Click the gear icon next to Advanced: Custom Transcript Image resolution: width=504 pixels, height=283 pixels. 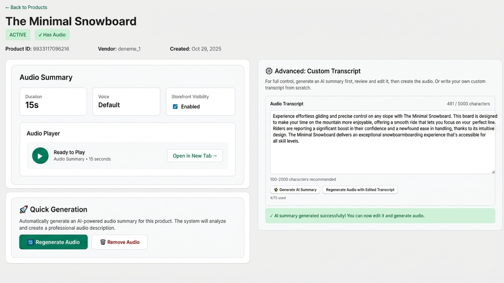click(269, 71)
